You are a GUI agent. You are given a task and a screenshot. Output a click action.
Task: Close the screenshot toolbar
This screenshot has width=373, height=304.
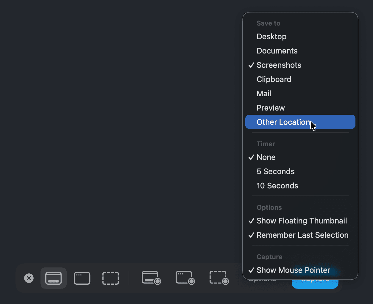[29, 278]
